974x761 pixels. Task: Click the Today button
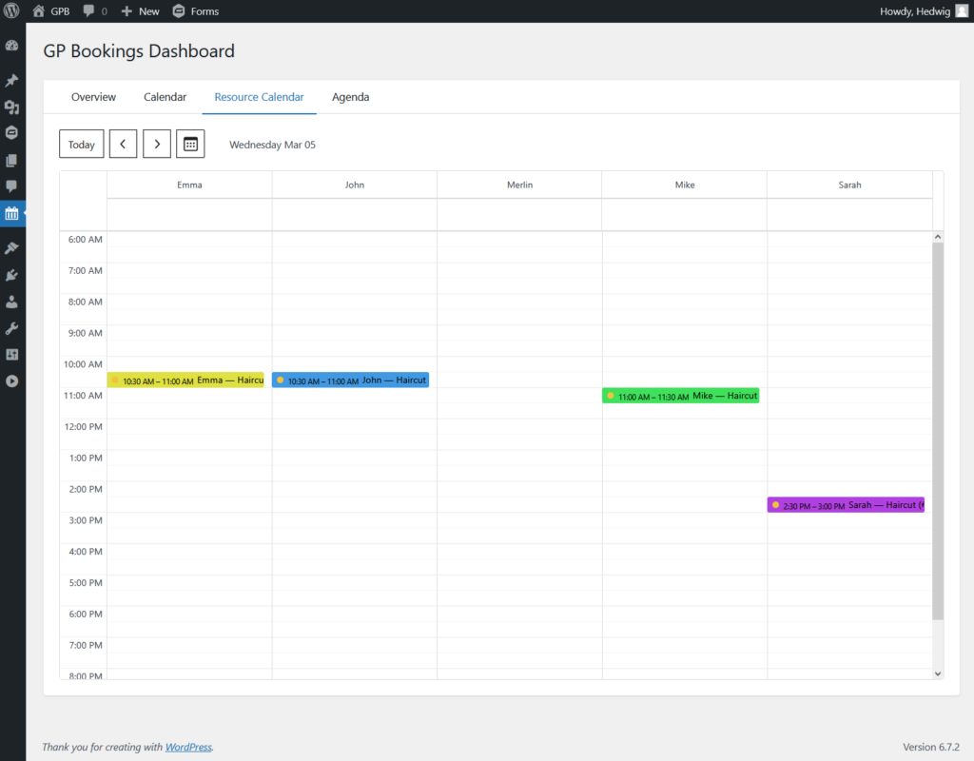(x=82, y=145)
